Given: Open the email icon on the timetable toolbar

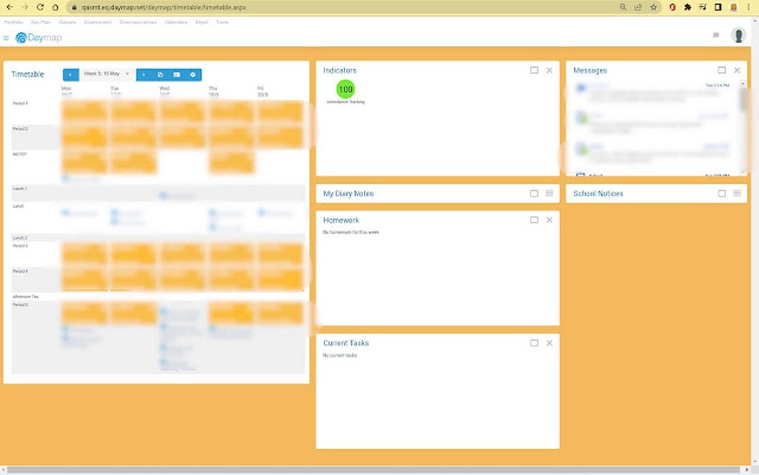Looking at the screenshot, I should pos(177,74).
